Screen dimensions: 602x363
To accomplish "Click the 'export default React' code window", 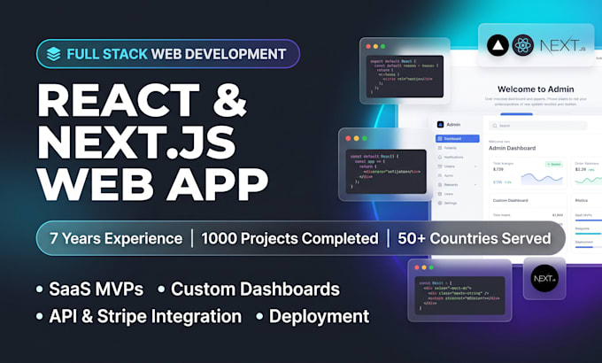I will 405,71.
